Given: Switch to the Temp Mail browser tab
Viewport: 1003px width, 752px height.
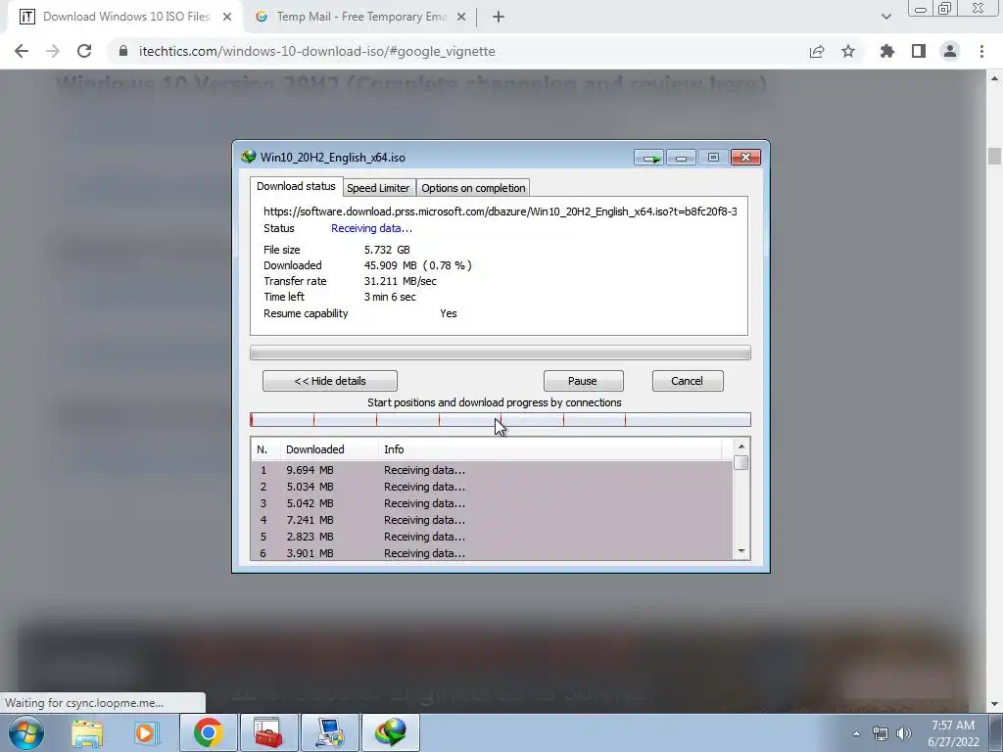Looking at the screenshot, I should point(361,17).
